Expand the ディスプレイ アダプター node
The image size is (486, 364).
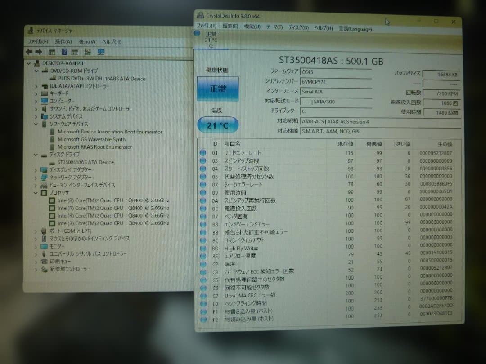36,170
